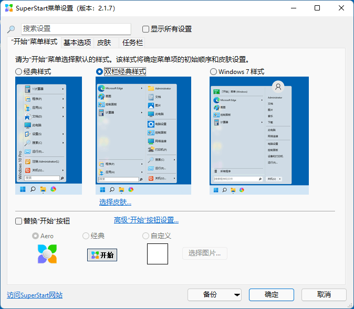Click the empty custom button image box
354x309 pixels.
point(158,254)
